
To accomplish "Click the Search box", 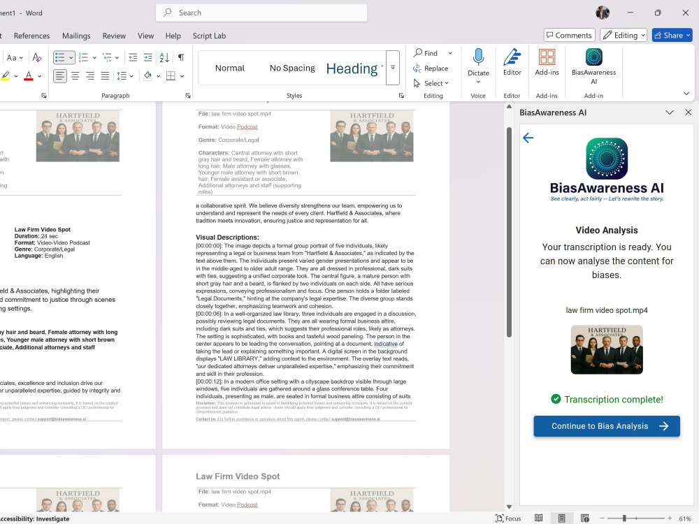I will tap(261, 13).
